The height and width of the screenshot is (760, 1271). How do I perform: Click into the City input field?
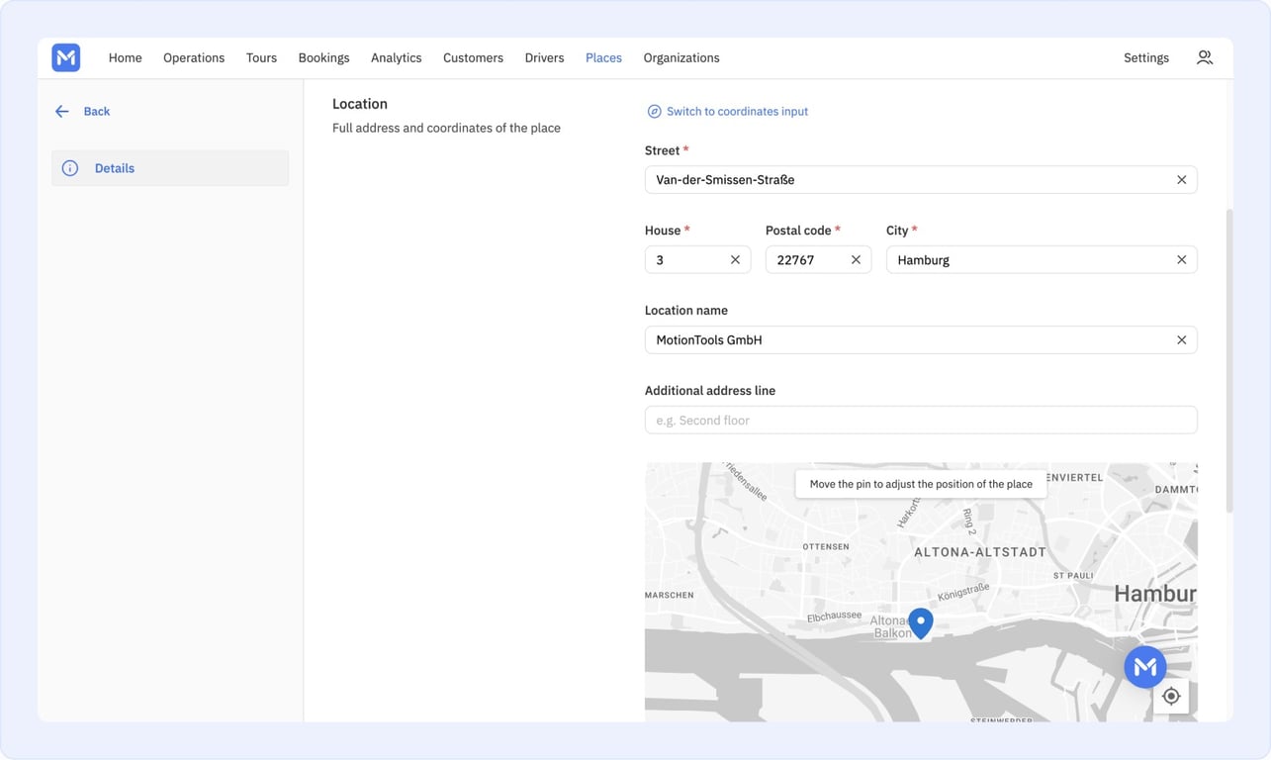coord(1042,260)
